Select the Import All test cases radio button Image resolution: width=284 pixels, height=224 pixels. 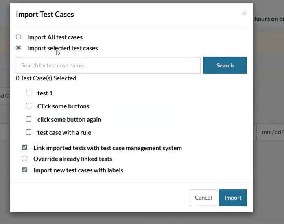click(x=19, y=37)
